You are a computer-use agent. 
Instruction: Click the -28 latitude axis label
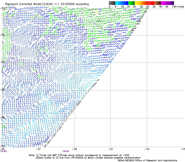coord(2,118)
